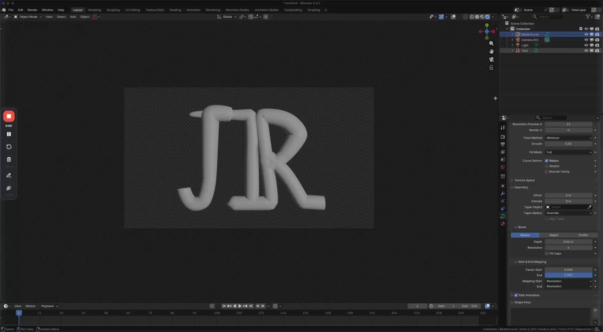The image size is (603, 332).
Task: Open the Modifiers wrench properties tab
Action: coord(503,194)
